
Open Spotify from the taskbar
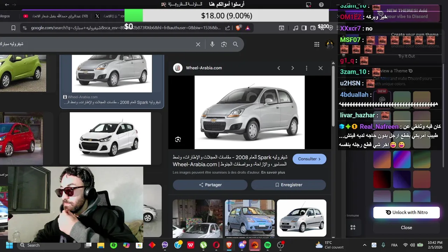267,245
